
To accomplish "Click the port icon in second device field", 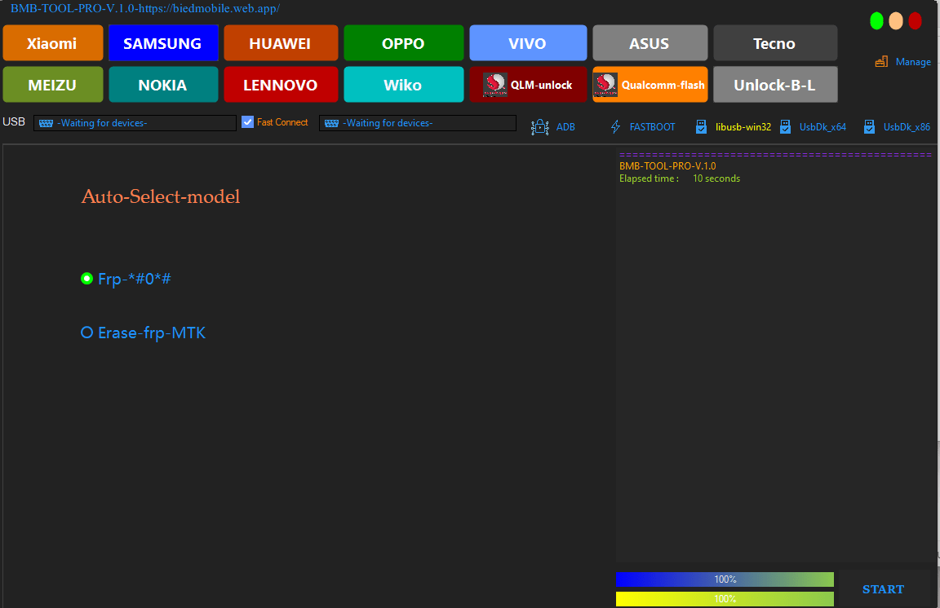I will [x=331, y=123].
